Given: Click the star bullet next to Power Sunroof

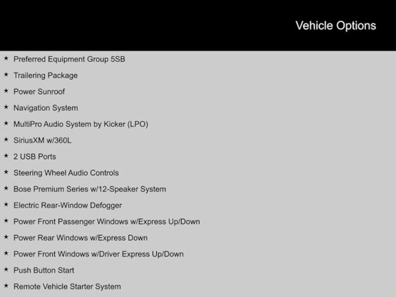Looking at the screenshot, I should 6,91.
